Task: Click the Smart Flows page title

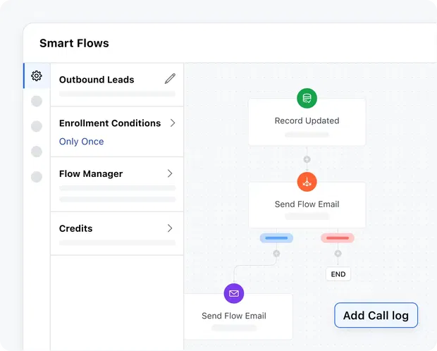Action: 74,43
